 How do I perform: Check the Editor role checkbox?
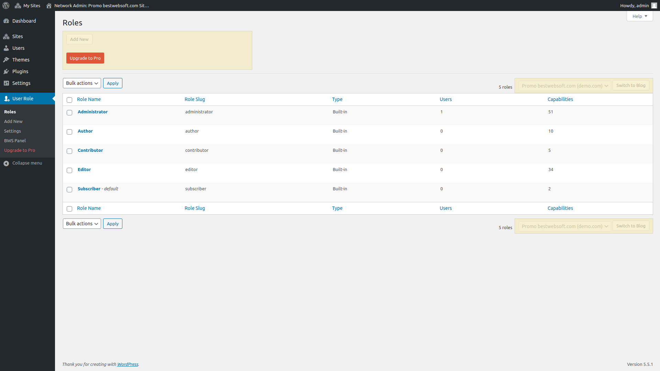point(69,170)
